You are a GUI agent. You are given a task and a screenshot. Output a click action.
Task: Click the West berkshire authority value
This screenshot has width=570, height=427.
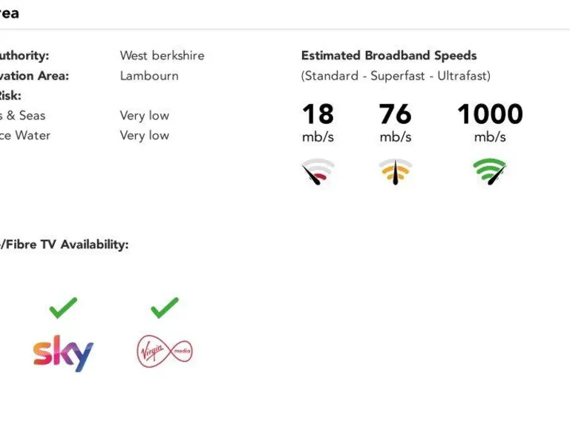click(162, 56)
